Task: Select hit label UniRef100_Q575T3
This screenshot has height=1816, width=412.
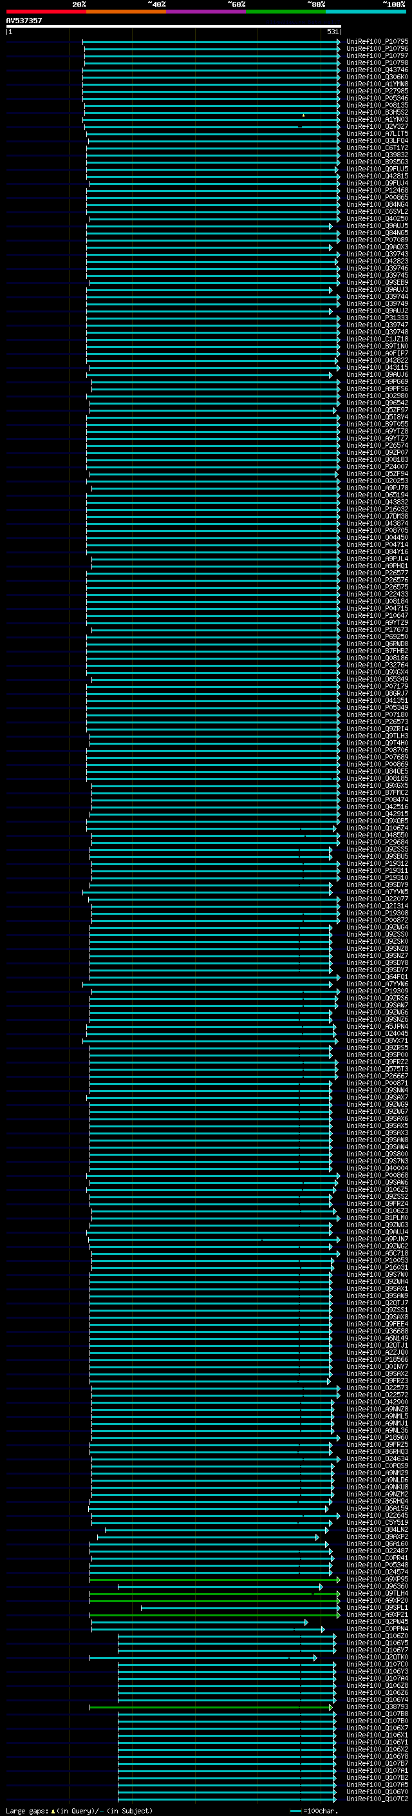Action: (x=377, y=1069)
